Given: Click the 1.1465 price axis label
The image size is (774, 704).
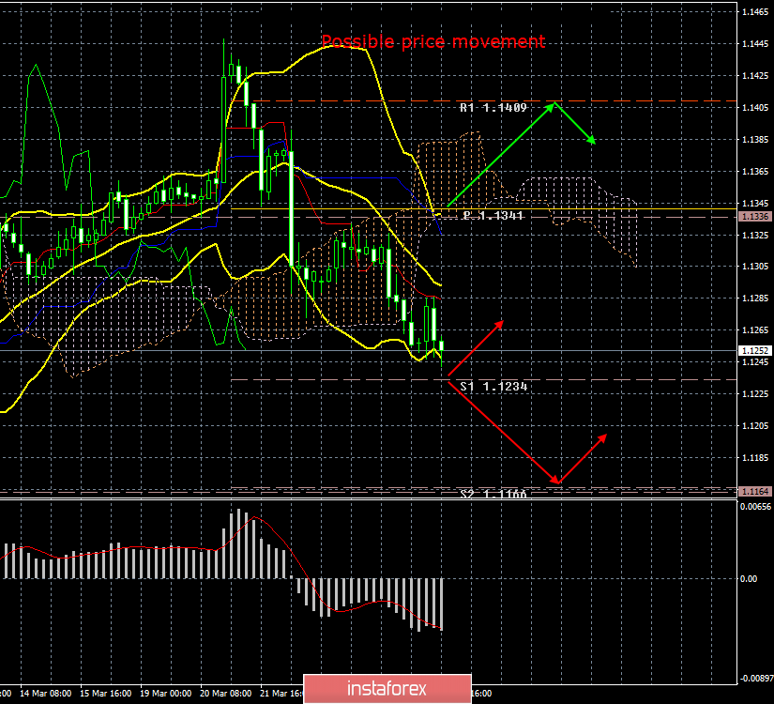Looking at the screenshot, I should click(x=755, y=12).
